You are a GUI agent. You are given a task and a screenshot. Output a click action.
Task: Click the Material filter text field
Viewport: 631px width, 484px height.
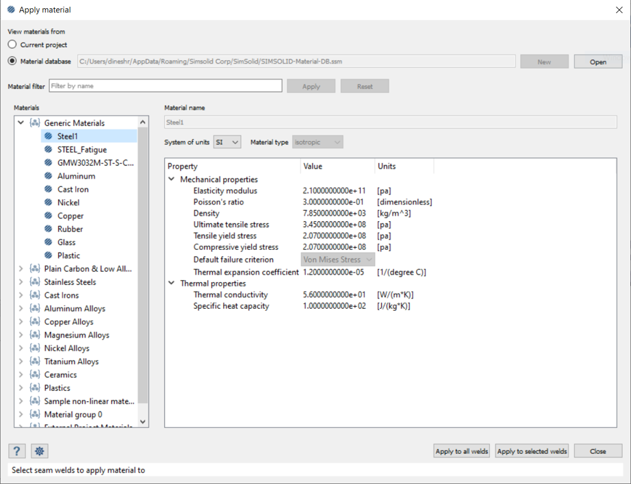coord(165,86)
